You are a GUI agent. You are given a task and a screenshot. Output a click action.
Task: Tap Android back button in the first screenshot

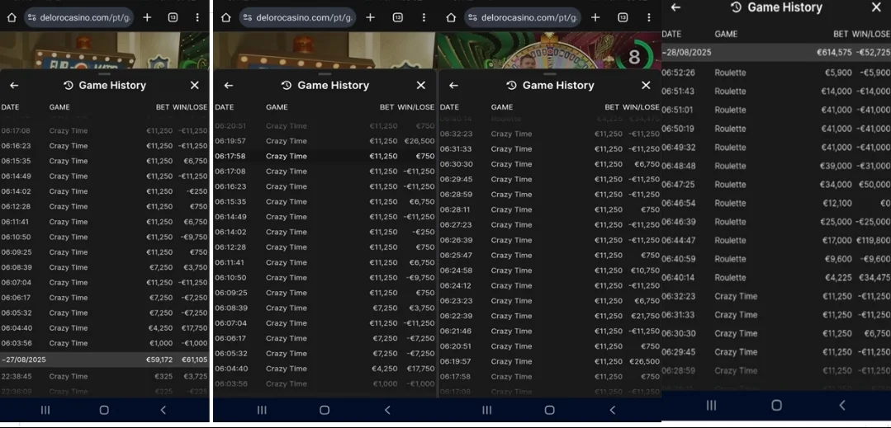pyautogui.click(x=163, y=410)
